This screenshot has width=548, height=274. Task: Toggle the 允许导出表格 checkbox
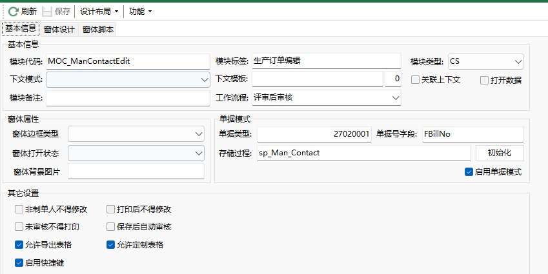[x=19, y=245]
